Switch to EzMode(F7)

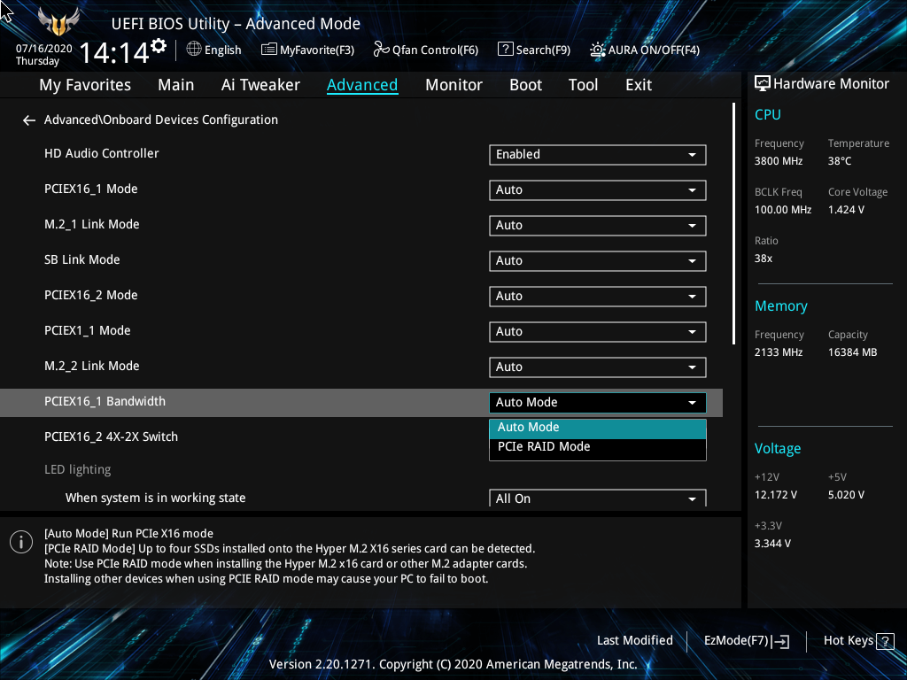tap(746, 641)
